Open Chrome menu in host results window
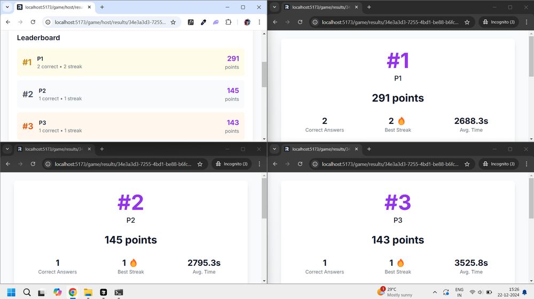 pos(259,22)
